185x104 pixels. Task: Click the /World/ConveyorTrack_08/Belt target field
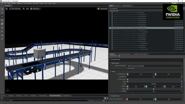click(x=154, y=66)
